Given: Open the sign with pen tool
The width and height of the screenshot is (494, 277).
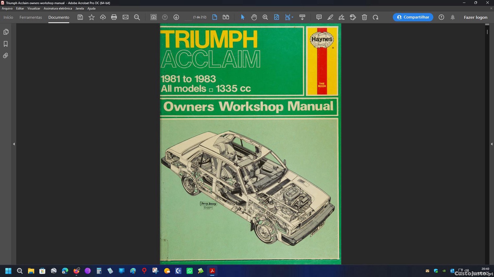Looking at the screenshot, I should coord(342,17).
